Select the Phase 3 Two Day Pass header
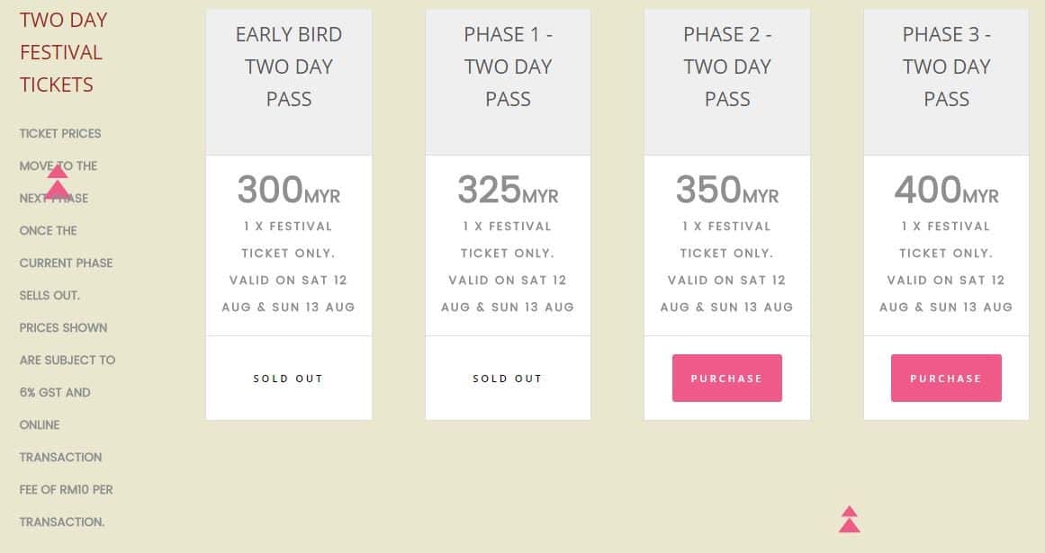This screenshot has width=1045, height=553. click(x=946, y=67)
